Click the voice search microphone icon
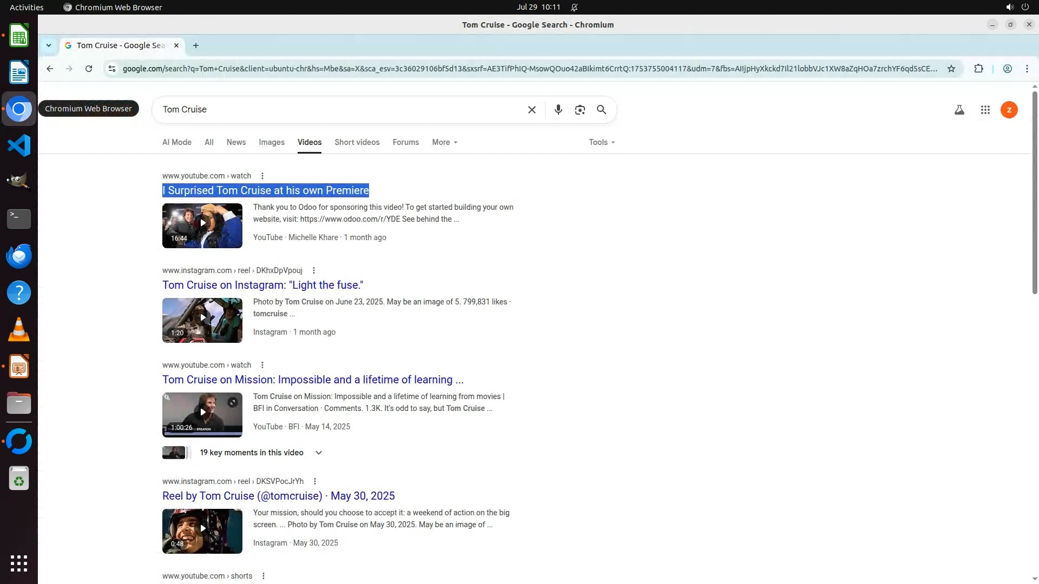 point(558,110)
